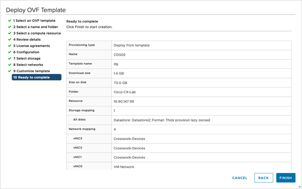Click the 'vNIC0' row label
This screenshot has width=302, height=189.
pyautogui.click(x=78, y=166)
